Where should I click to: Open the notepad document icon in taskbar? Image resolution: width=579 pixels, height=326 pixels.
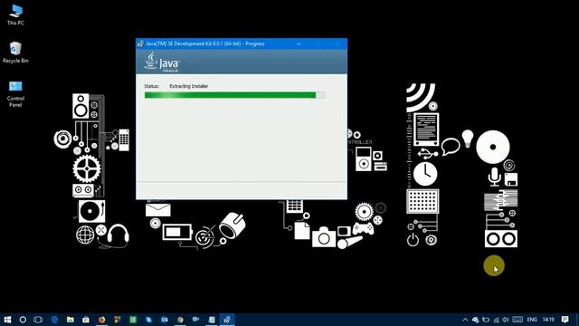[212, 320]
